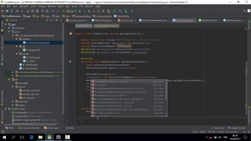Open the Android Monitor tool window
The width and height of the screenshot is (251, 141).
29,128
